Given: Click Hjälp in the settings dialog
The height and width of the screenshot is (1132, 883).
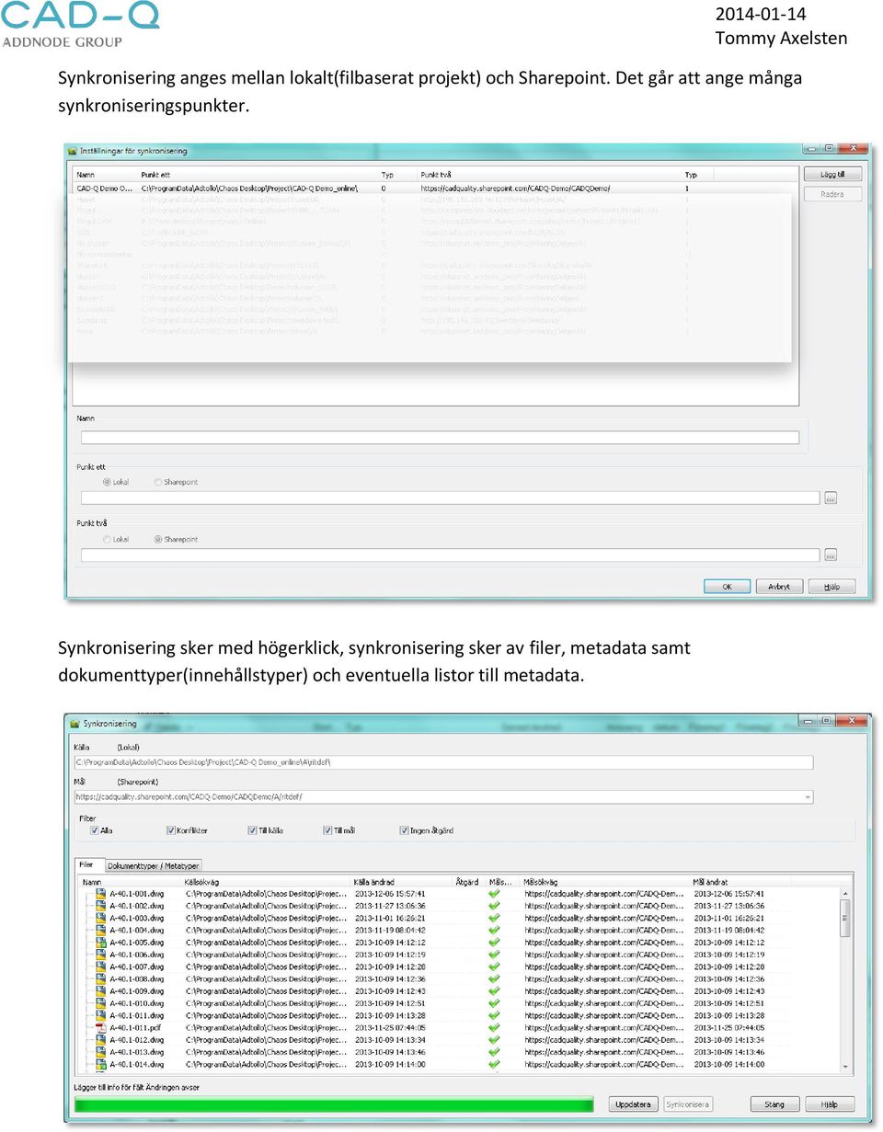Looking at the screenshot, I should [831, 587].
